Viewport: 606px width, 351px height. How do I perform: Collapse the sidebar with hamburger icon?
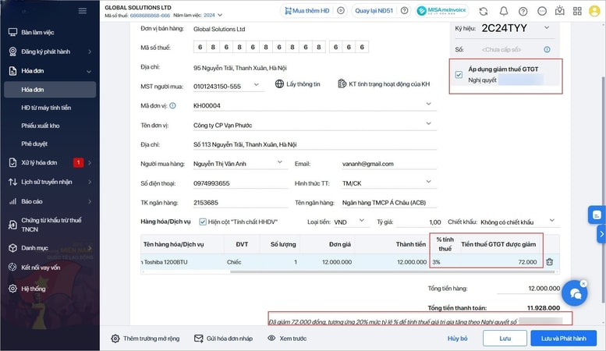click(83, 11)
